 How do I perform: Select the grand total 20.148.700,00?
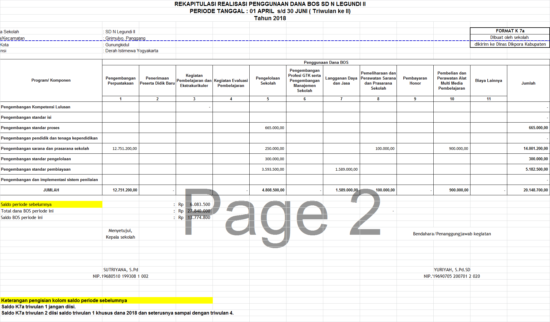coord(528,190)
